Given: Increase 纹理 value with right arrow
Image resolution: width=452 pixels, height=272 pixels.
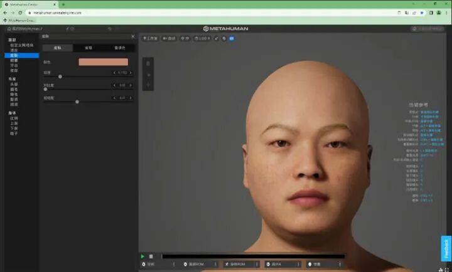Looking at the screenshot, I should pyautogui.click(x=131, y=73).
